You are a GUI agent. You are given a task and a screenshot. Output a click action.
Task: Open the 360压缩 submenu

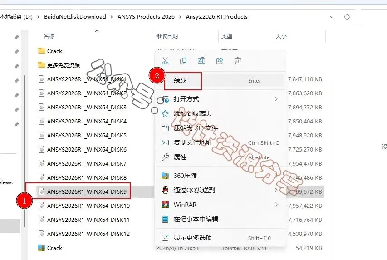[220, 176]
